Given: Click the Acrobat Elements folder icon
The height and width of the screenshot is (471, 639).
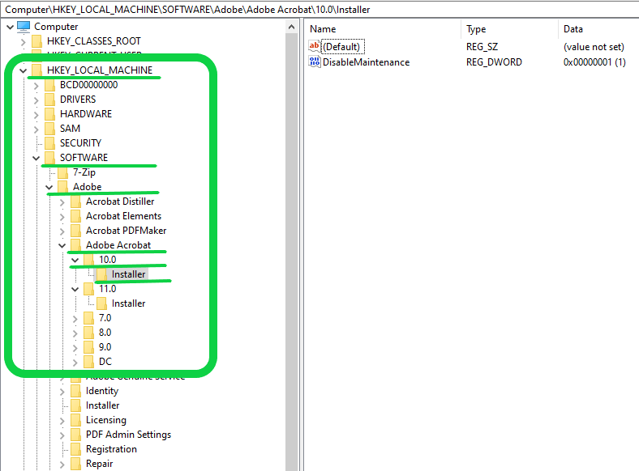Looking at the screenshot, I should click(x=75, y=216).
